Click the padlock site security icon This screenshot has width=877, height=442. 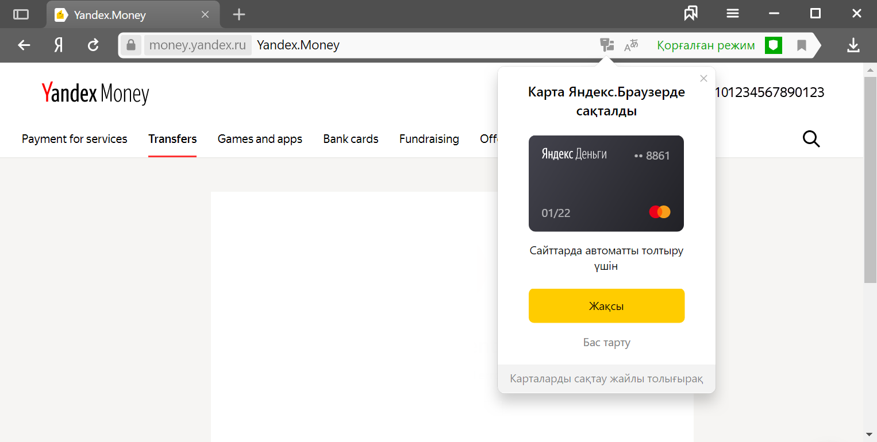(131, 45)
